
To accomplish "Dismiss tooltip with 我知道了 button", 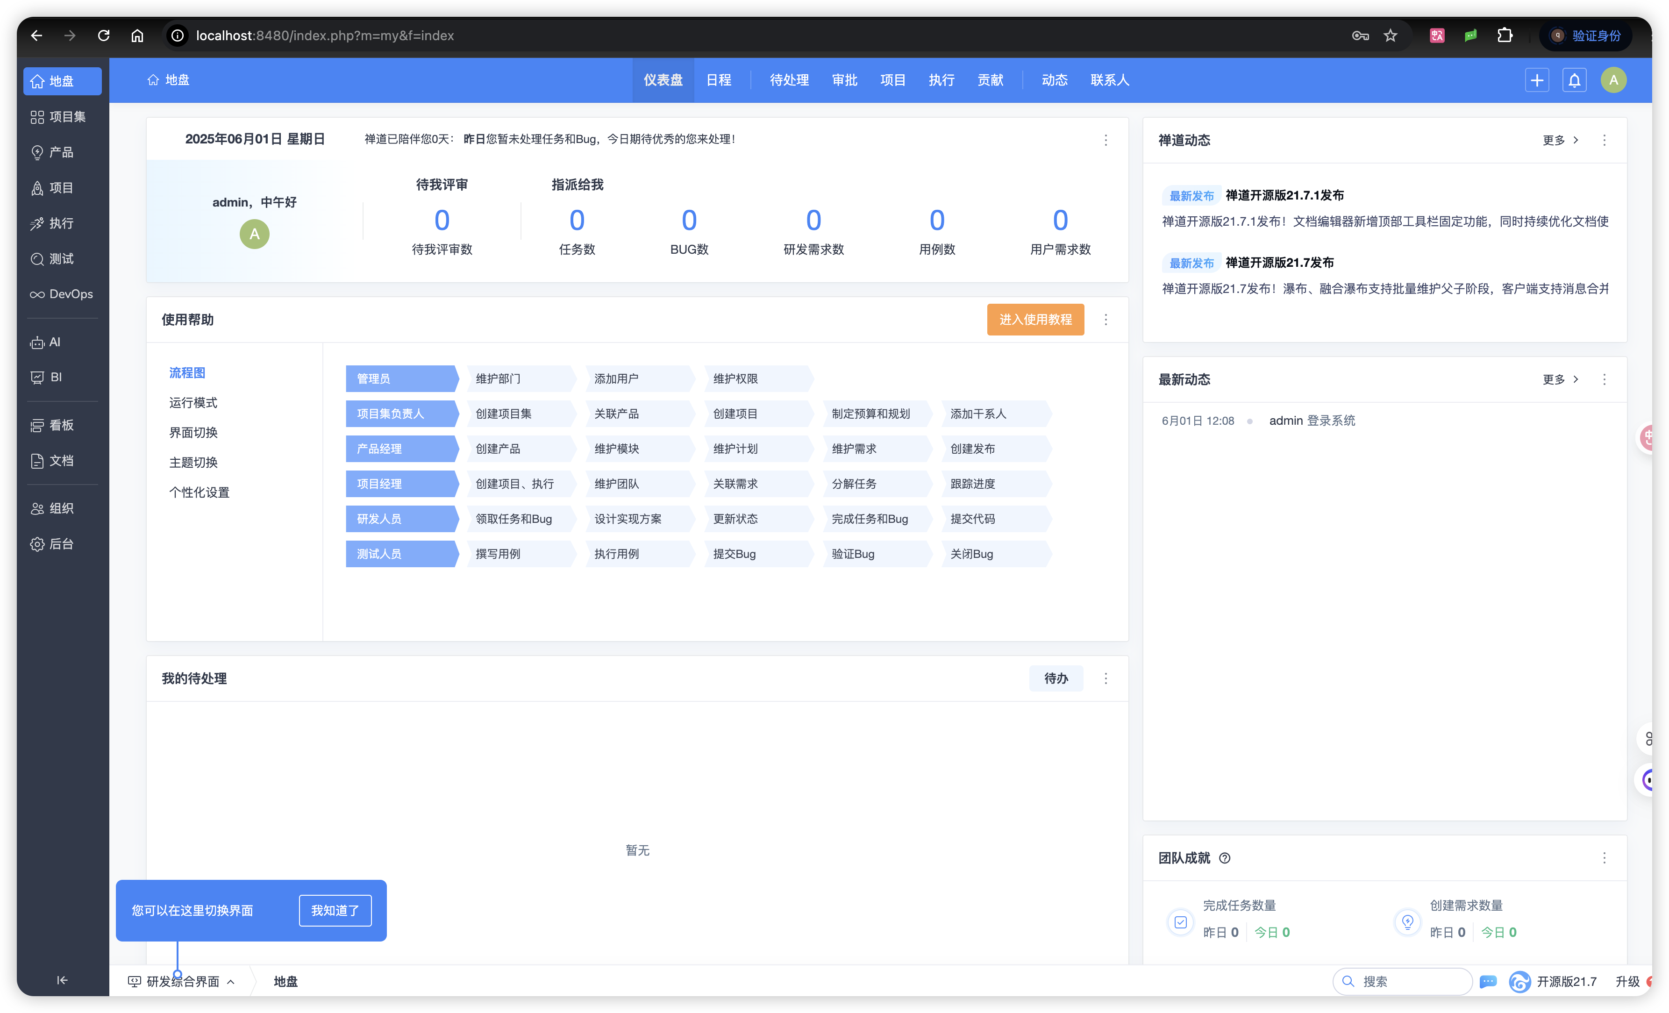I will (335, 911).
